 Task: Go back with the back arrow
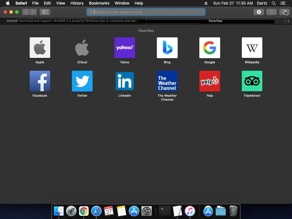click(26, 12)
